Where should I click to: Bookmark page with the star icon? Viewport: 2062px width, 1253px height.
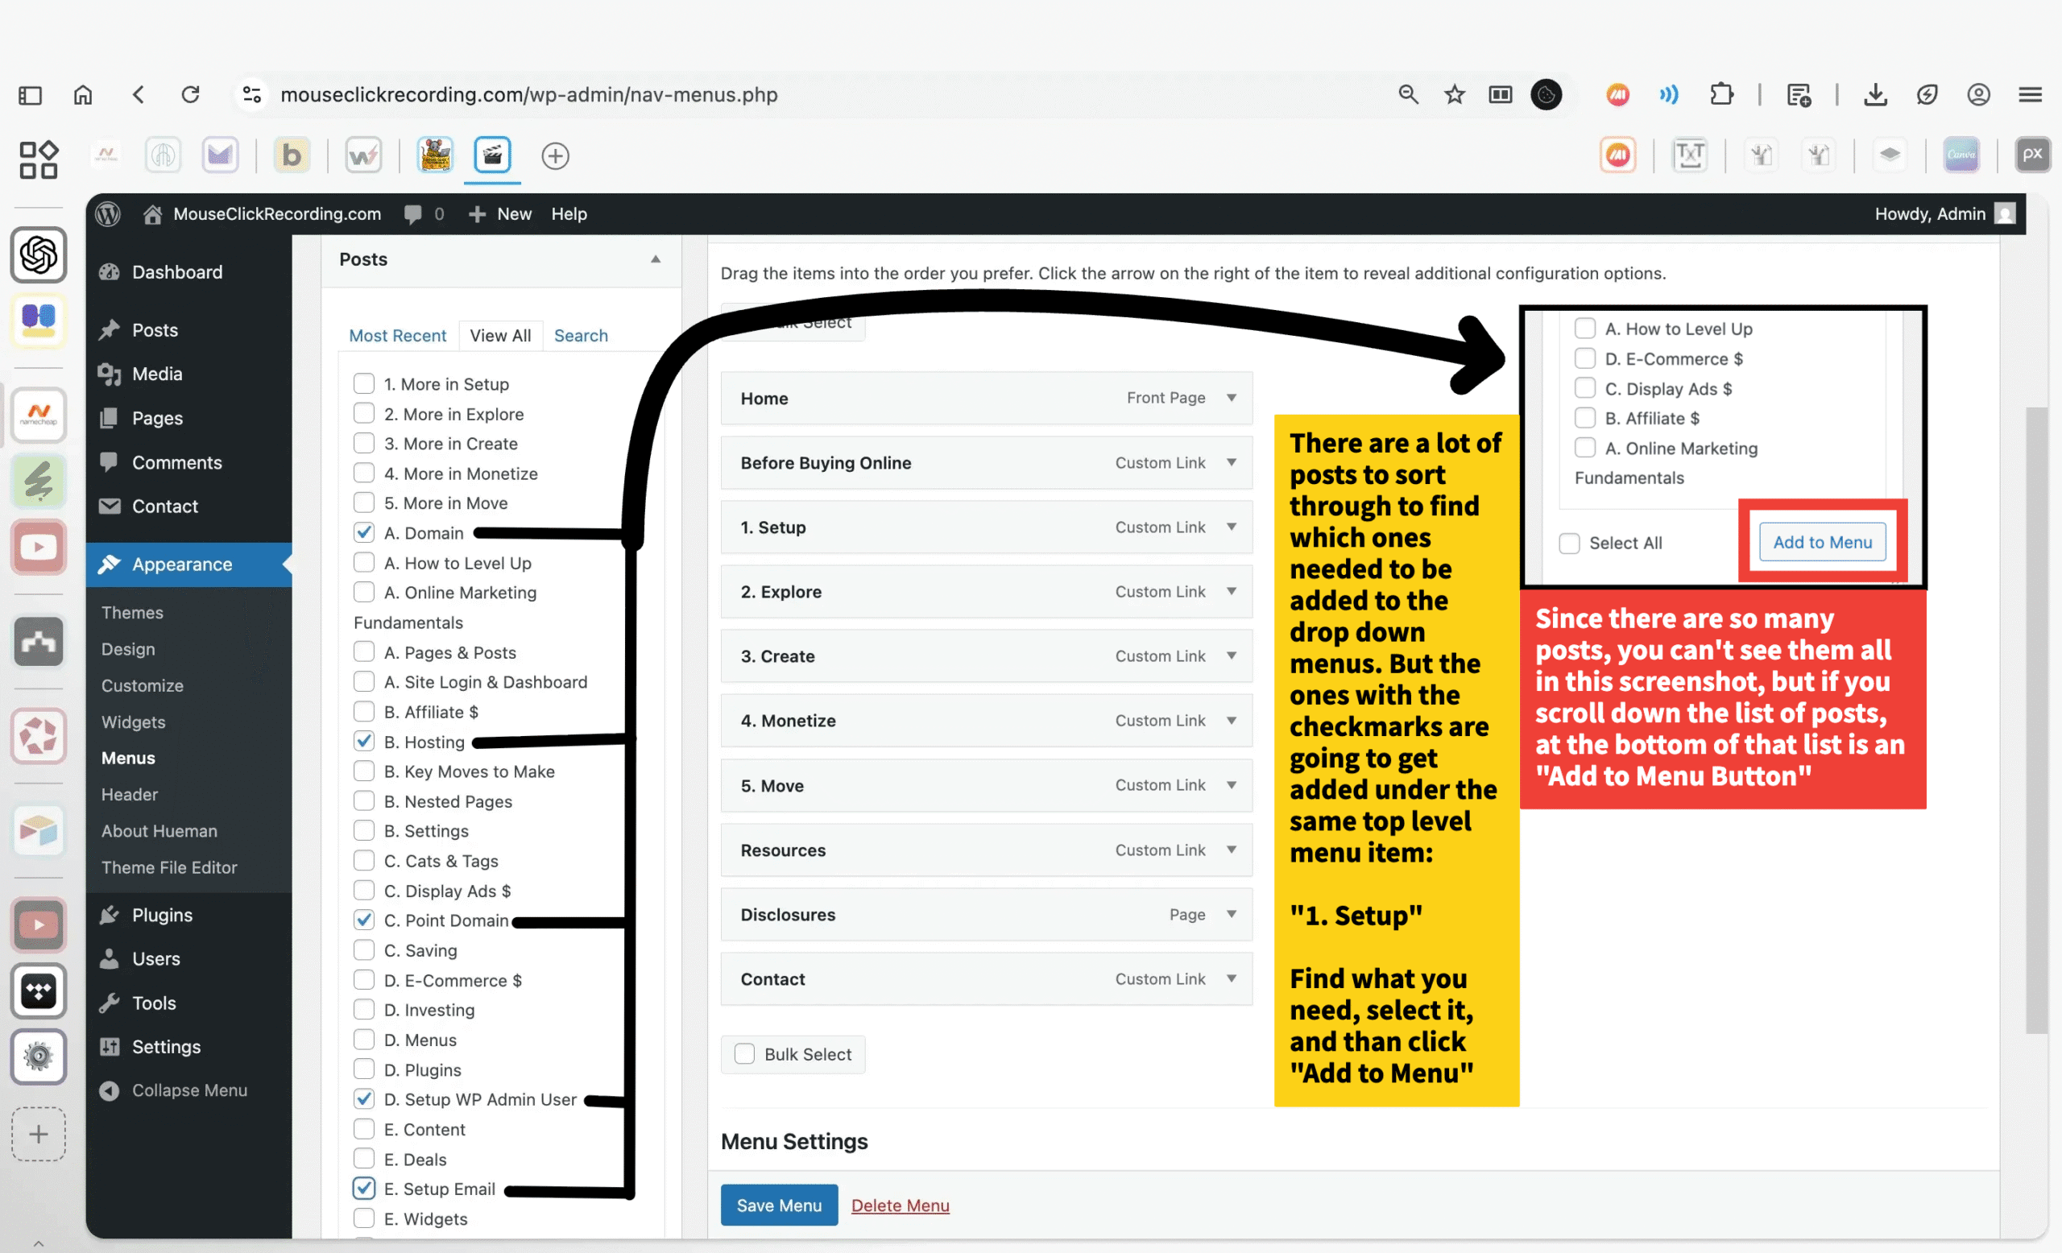1455,94
